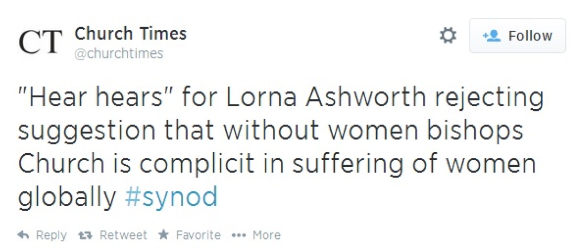Click the Reply text label
579x252 pixels.
(51, 236)
